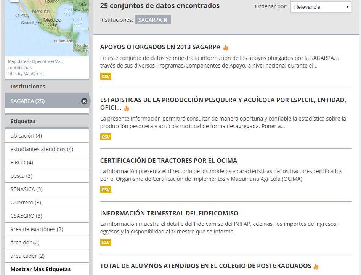Filter by the pesca (3) tag
Screen dimensions: 361x275
coord(21,176)
